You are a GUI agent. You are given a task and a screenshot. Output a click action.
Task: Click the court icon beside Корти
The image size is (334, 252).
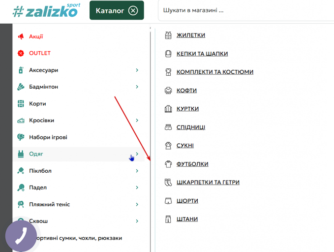(21, 104)
